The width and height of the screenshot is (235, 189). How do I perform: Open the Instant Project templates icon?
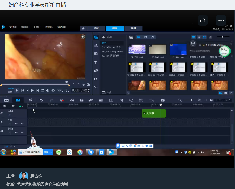96,46
